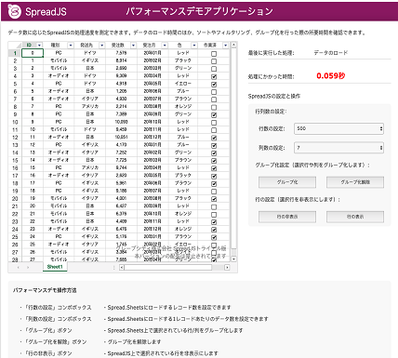
Task: Click the モバイル cell in row 11
Action: (59, 129)
